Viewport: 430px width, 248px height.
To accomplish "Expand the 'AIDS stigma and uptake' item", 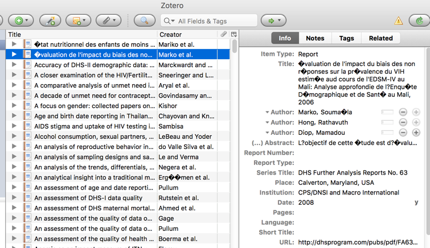I will (x=14, y=126).
